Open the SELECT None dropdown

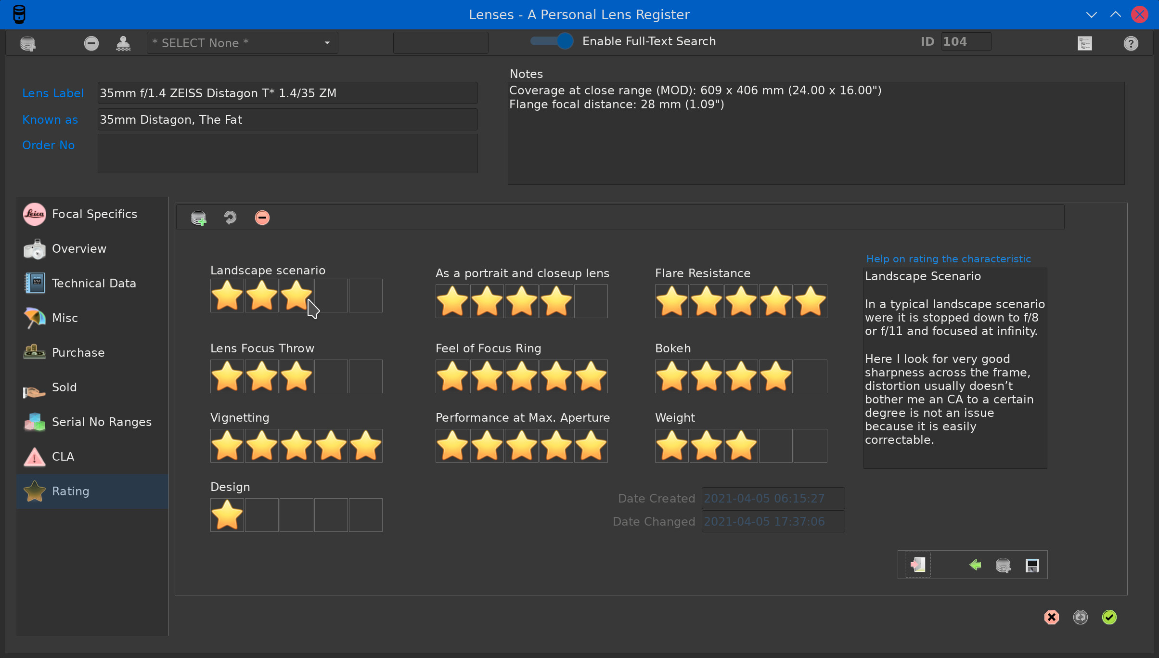[242, 43]
